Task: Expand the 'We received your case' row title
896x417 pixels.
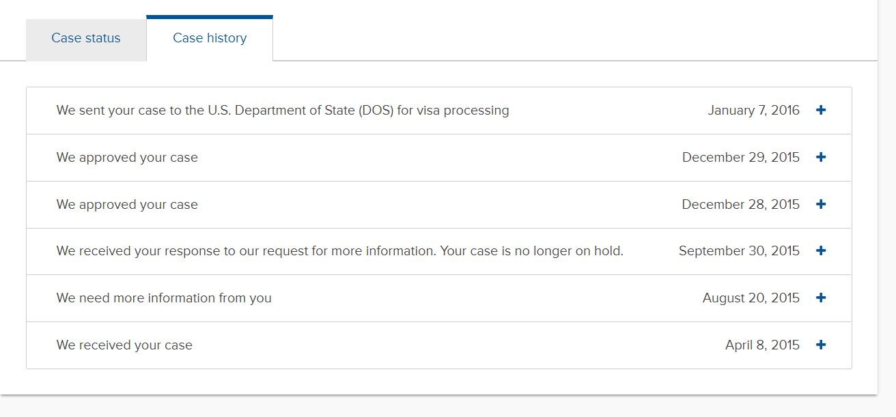Action: click(124, 345)
